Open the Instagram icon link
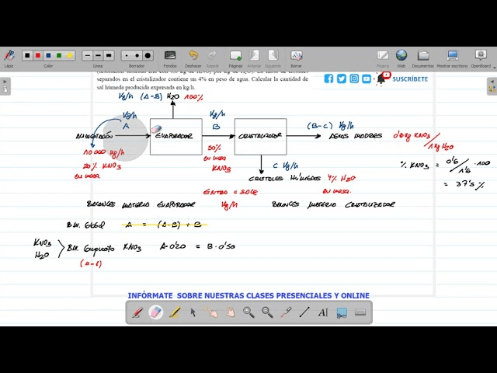 (x=354, y=78)
